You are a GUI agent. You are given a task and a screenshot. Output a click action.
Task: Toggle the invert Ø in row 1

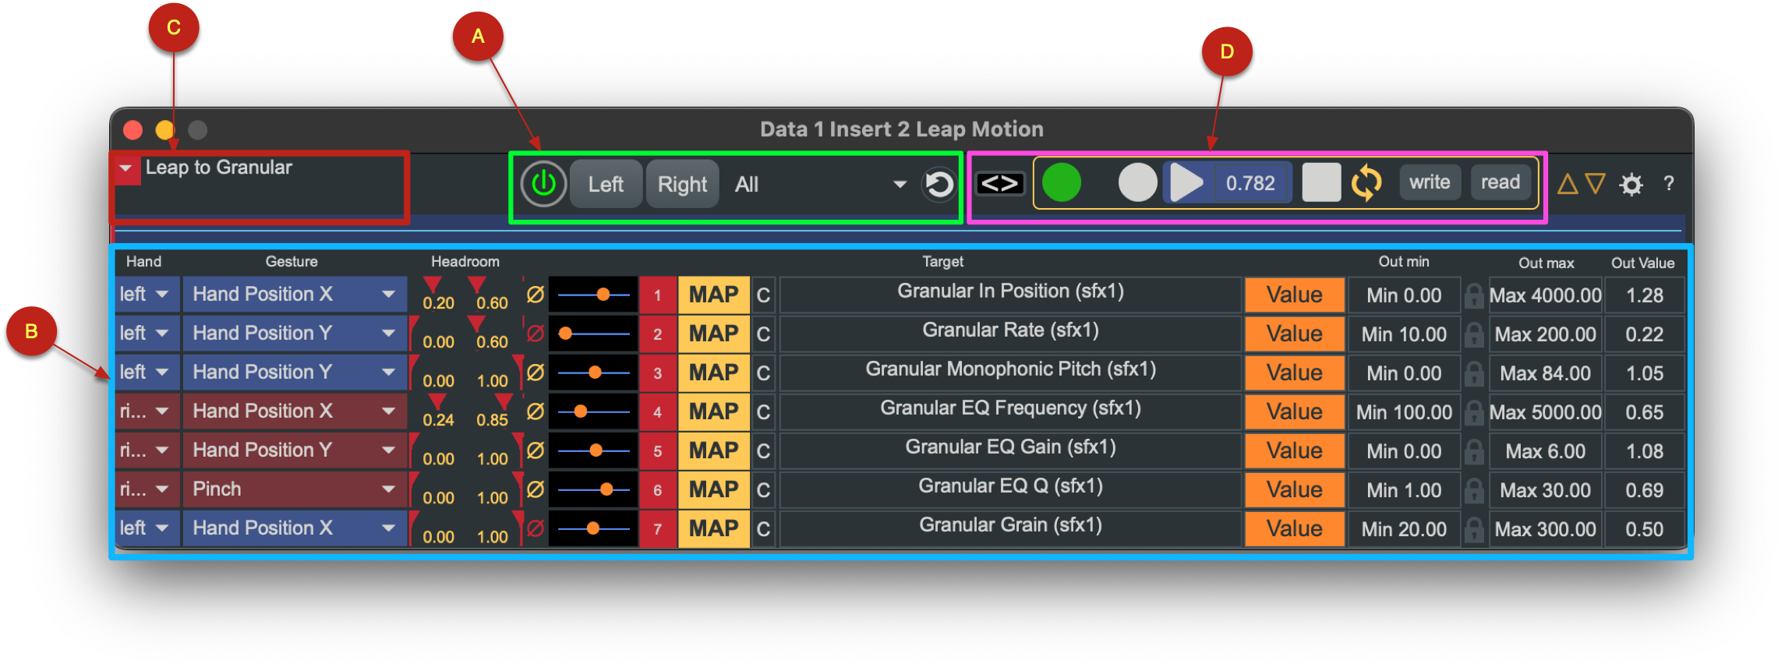[x=535, y=295]
